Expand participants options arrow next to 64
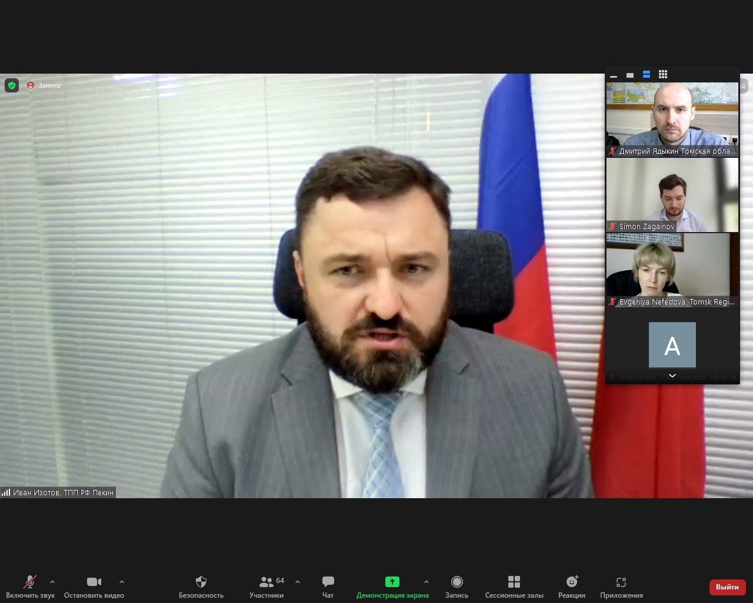Image resolution: width=753 pixels, height=603 pixels. coord(298,582)
